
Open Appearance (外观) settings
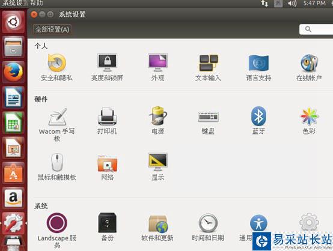[157, 67]
